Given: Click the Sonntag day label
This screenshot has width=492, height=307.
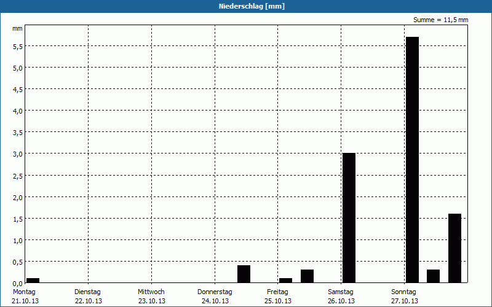Looking at the screenshot, I should (403, 292).
